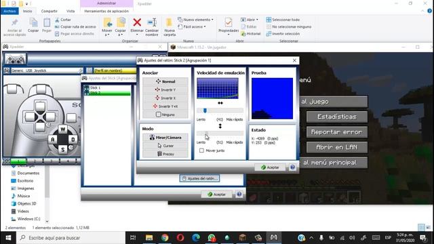Image resolution: width=434 pixels, height=244 pixels.
Task: Click the W button on the Xpadder controller
Action: tap(63, 129)
